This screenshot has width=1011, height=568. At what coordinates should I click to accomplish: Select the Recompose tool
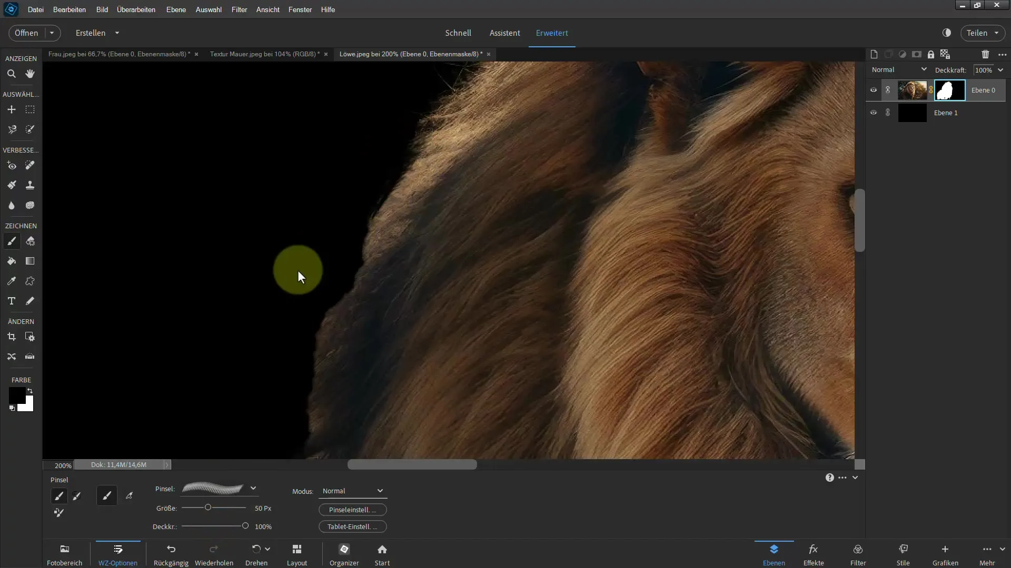[30, 337]
